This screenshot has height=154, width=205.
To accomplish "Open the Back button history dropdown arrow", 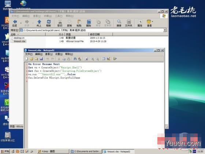I will tap(21, 23).
